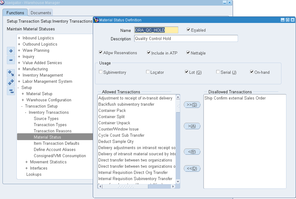
Task: Click the maximize icon on Material Status Definition
Action: click(287, 20)
